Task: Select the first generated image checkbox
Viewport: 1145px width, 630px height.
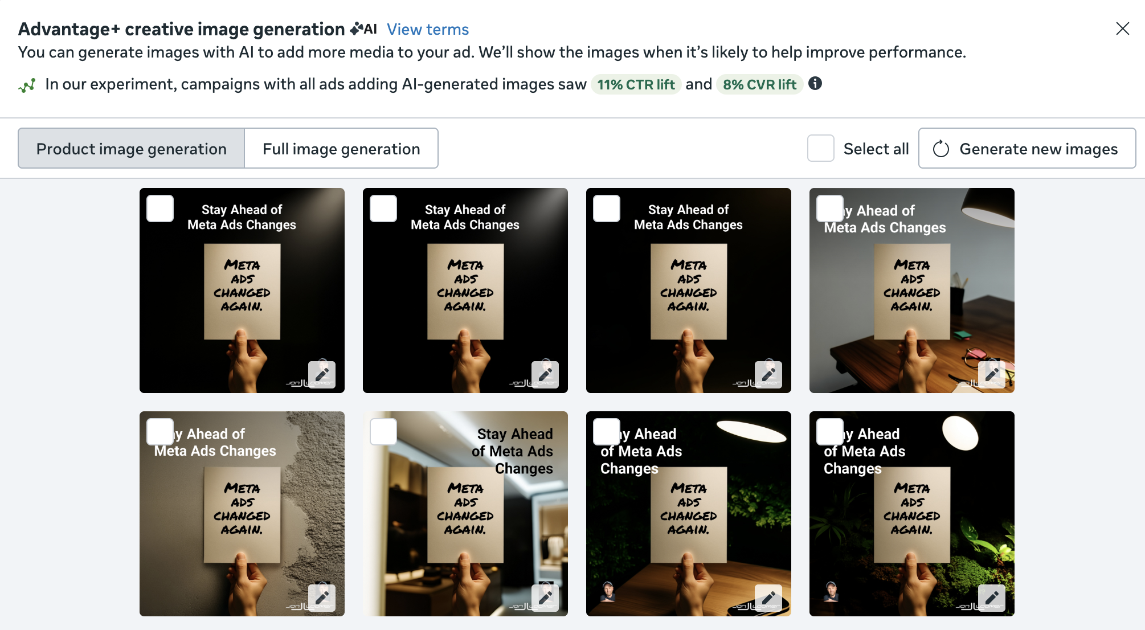Action: tap(160, 208)
